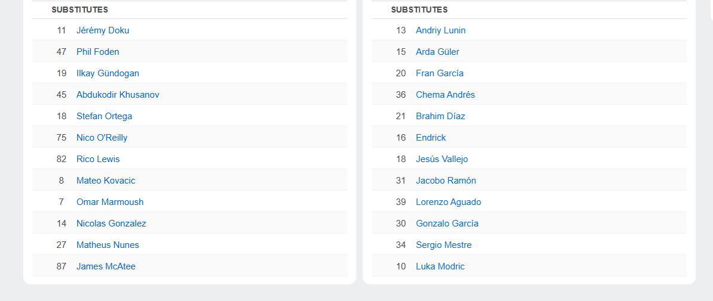Open Nico O'Reilly's player page
Image resolution: width=713 pixels, height=301 pixels.
[102, 138]
